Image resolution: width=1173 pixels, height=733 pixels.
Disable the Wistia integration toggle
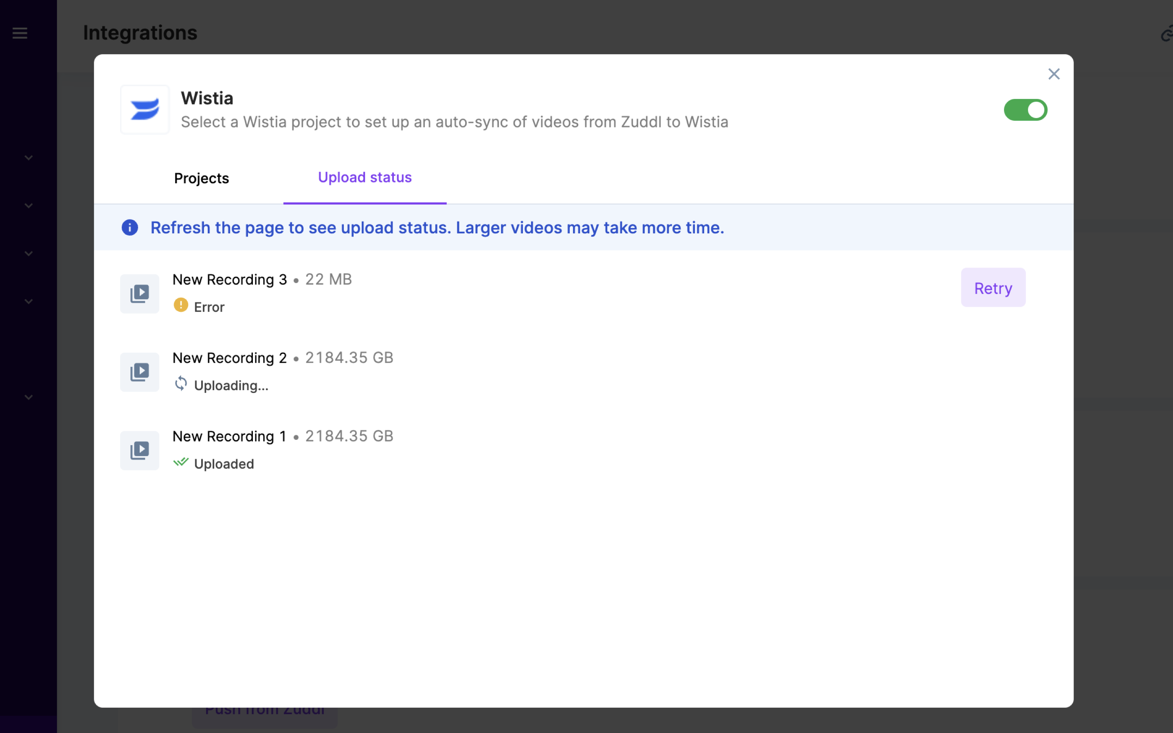[x=1026, y=110]
